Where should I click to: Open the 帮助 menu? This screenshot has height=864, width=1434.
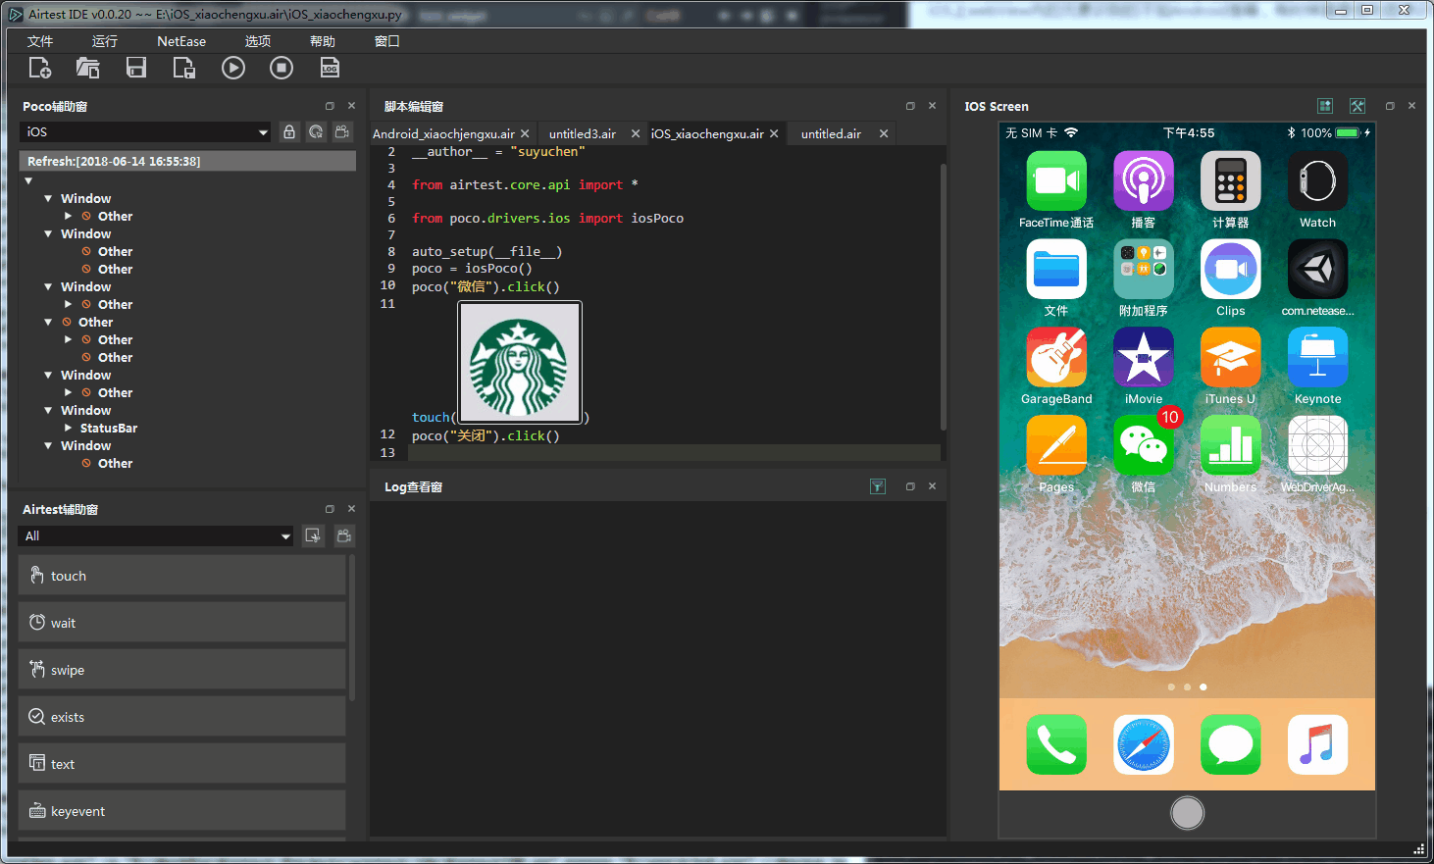(323, 41)
